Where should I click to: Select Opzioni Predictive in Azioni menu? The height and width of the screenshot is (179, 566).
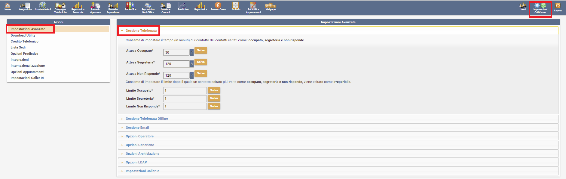tap(24, 54)
